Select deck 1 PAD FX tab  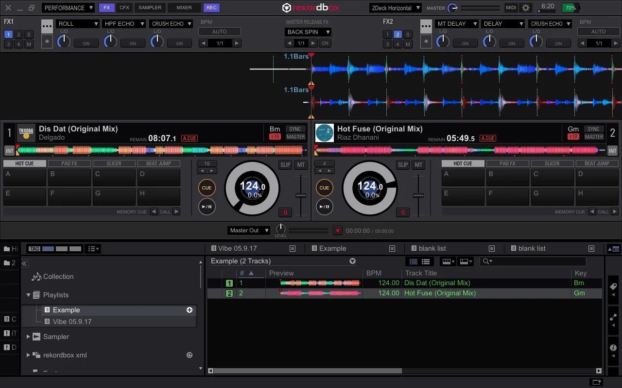click(69, 163)
